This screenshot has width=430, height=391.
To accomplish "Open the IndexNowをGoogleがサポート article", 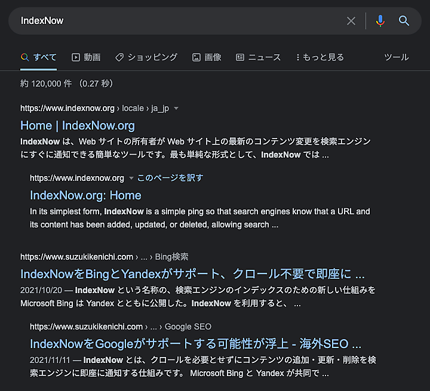I will click(x=195, y=344).
